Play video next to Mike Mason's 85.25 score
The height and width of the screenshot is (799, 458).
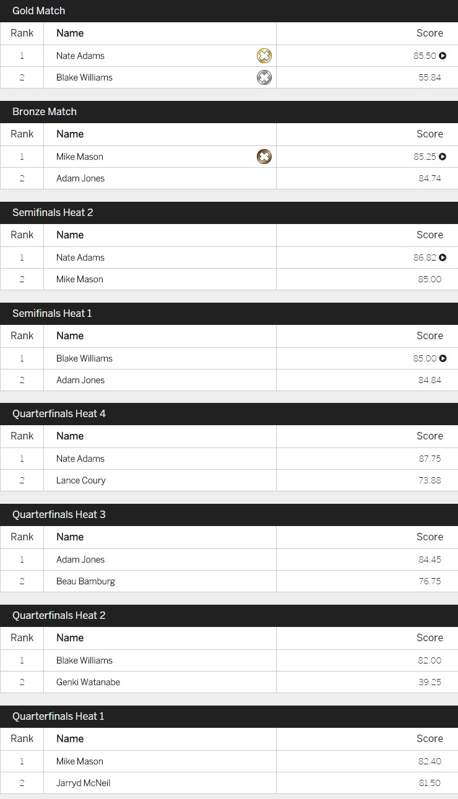pyautogui.click(x=443, y=157)
